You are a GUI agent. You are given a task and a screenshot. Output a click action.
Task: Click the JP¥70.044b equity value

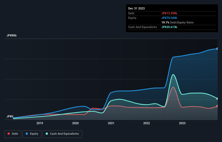pyautogui.click(x=169, y=18)
